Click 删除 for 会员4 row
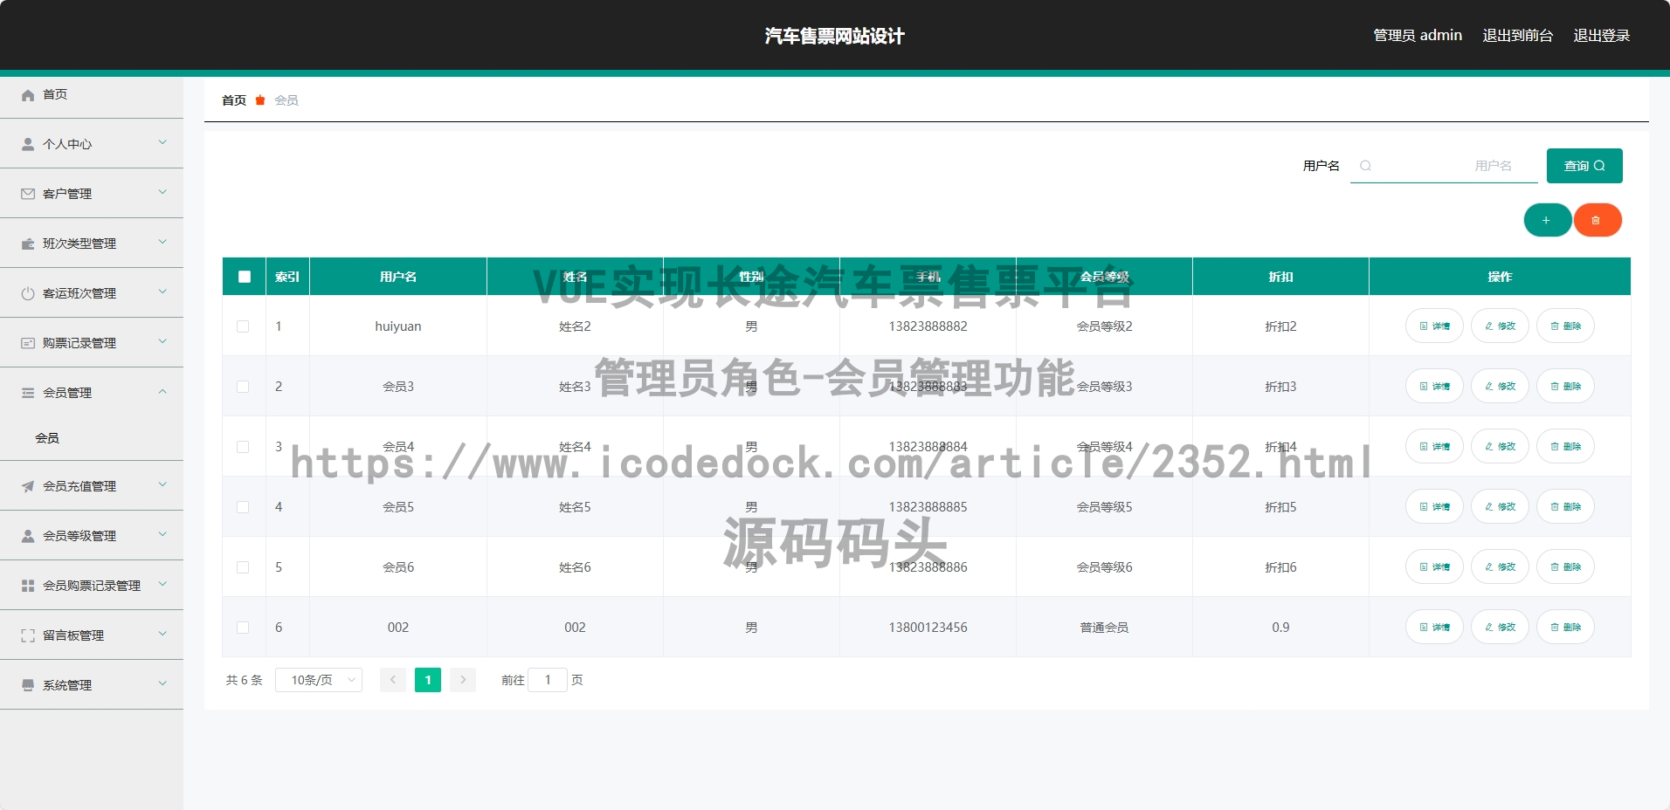Screen dimensions: 1670x810 1565,447
